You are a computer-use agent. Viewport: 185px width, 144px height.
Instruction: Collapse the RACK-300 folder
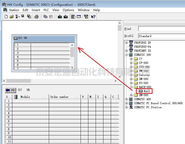point(131,87)
